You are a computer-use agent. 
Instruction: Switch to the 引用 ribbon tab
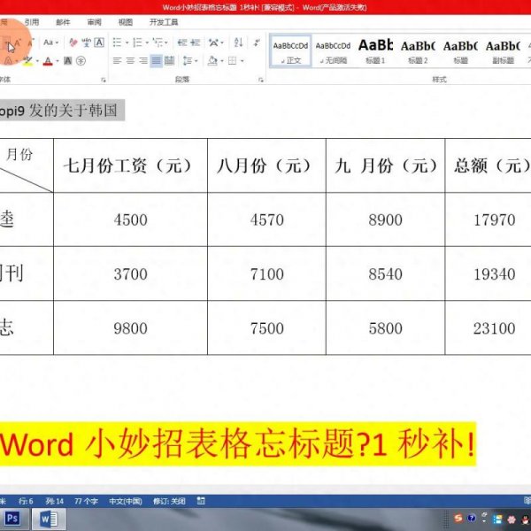click(32, 22)
